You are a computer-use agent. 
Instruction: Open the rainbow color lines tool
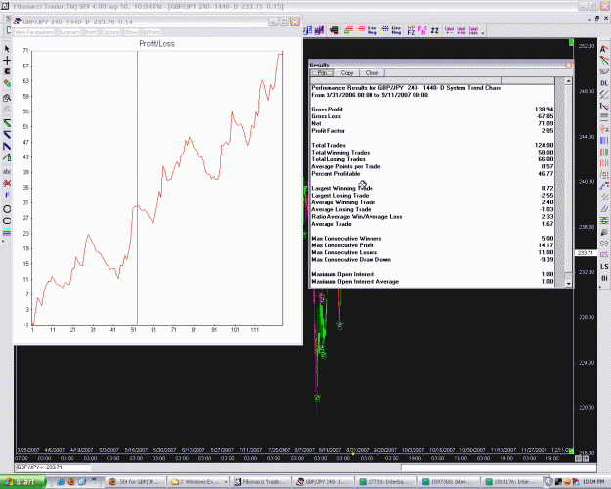(x=7, y=233)
